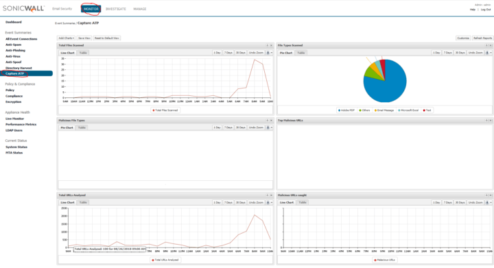Close the Malicious File Types panel
Image resolution: width=494 pixels, height=268 pixels.
(x=271, y=121)
